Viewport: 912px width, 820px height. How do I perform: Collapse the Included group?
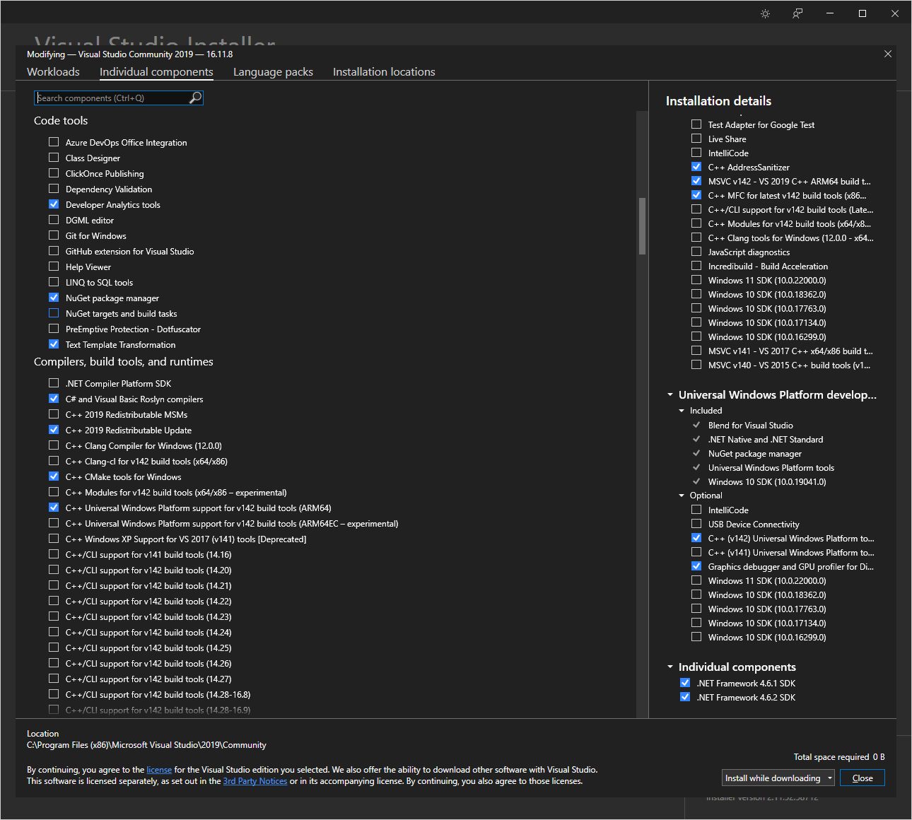tap(682, 411)
